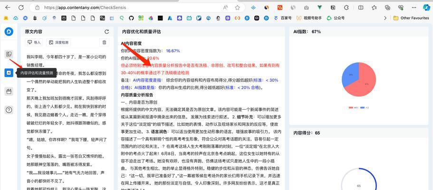Click the camera screenshot extension icon

[x=306, y=8]
